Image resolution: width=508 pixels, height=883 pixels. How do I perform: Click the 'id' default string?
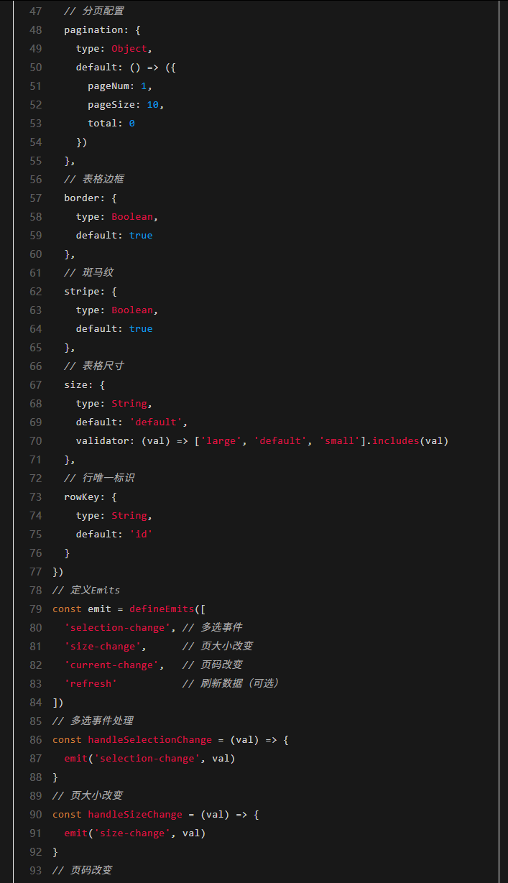point(141,535)
